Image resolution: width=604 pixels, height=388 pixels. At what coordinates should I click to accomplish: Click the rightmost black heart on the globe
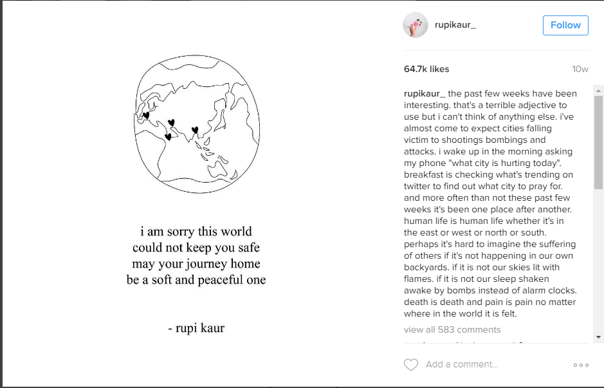point(195,130)
